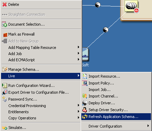The image size is (152, 131).
Task: Click the Import Resource icon
Action: click(x=85, y=76)
